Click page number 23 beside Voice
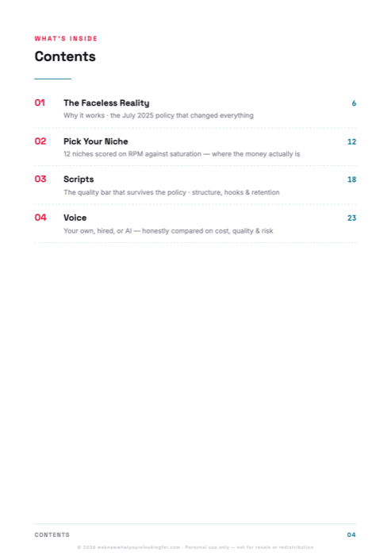Image resolution: width=391 pixels, height=556 pixels. 351,218
